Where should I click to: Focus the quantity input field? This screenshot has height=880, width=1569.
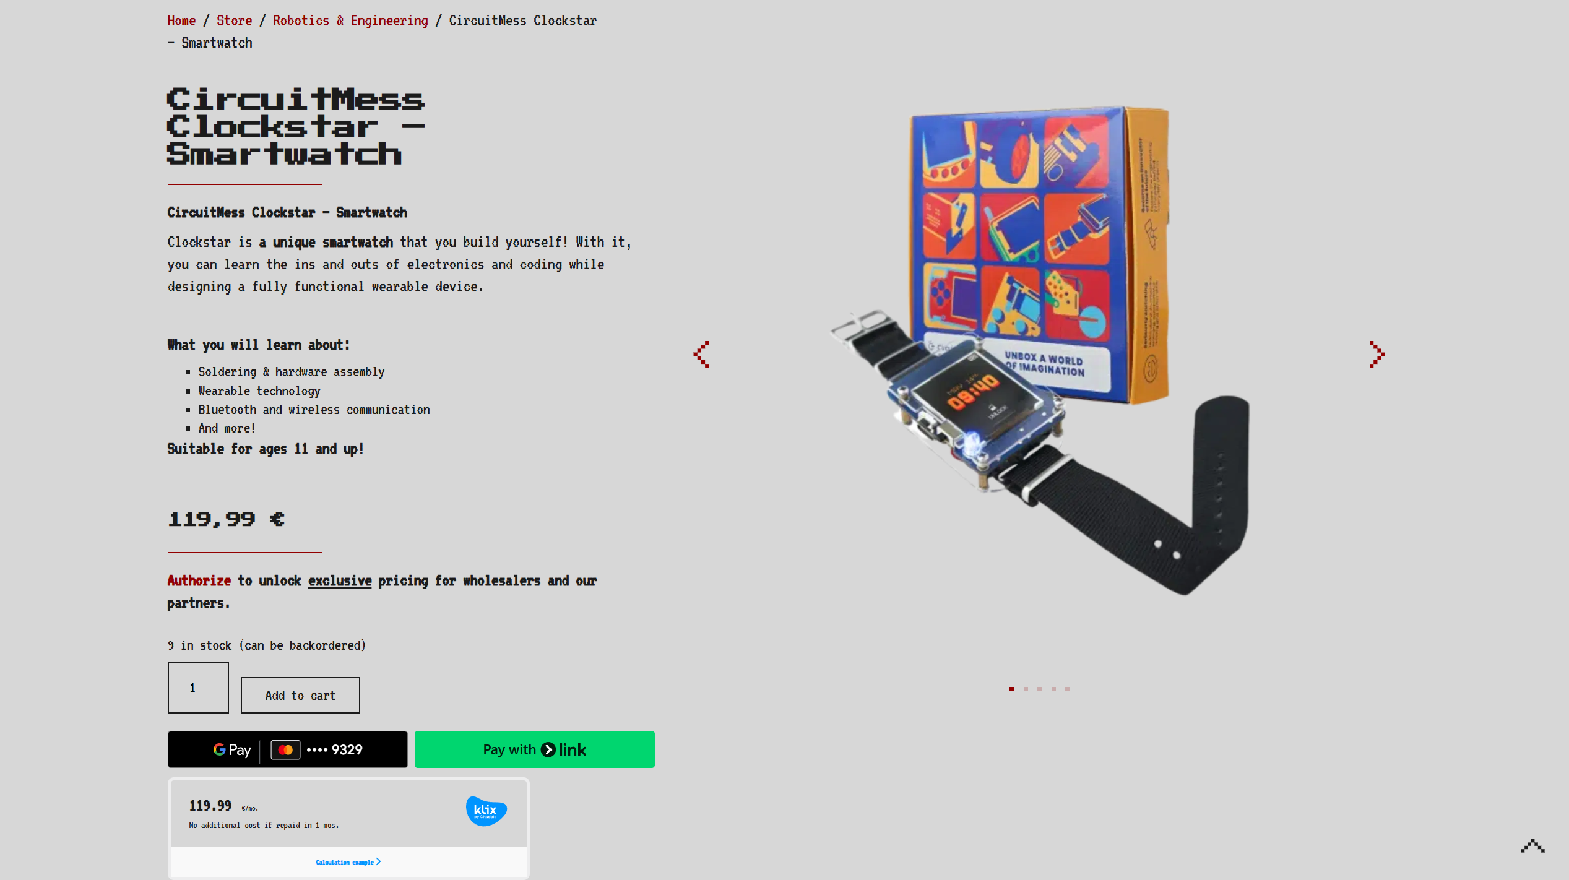pyautogui.click(x=198, y=688)
